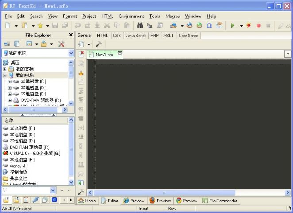The width and height of the screenshot is (293, 213).
Task: Click the New document icon in toolbar
Action: tap(8, 26)
